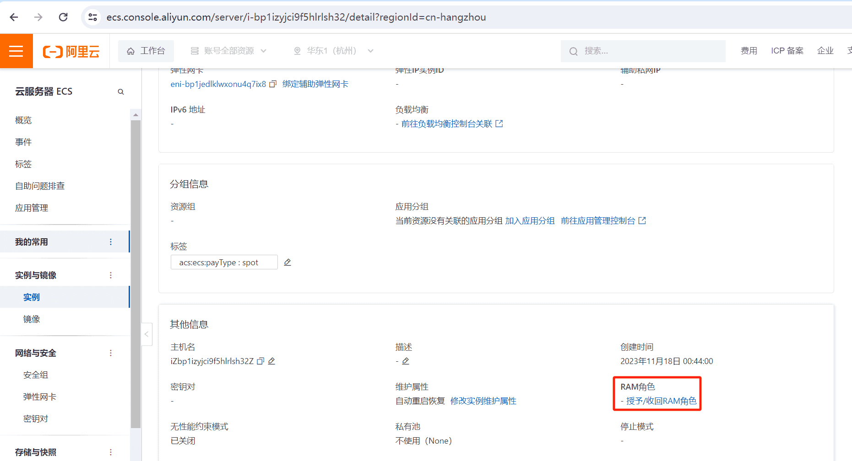Open the kebab menu beside 我的常用
Screen dimensions: 852x461
(x=110, y=241)
